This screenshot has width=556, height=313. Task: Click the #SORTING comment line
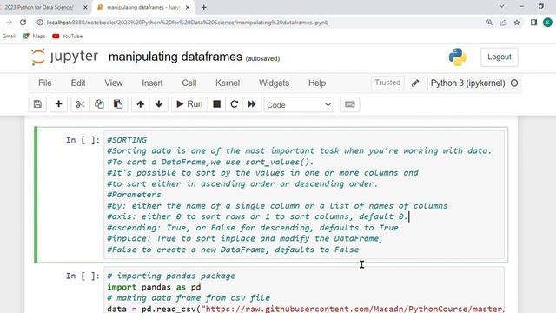[127, 140]
